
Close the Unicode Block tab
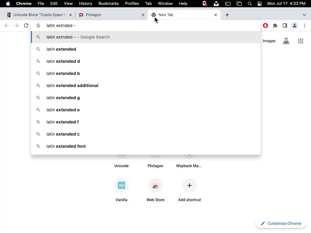click(70, 15)
